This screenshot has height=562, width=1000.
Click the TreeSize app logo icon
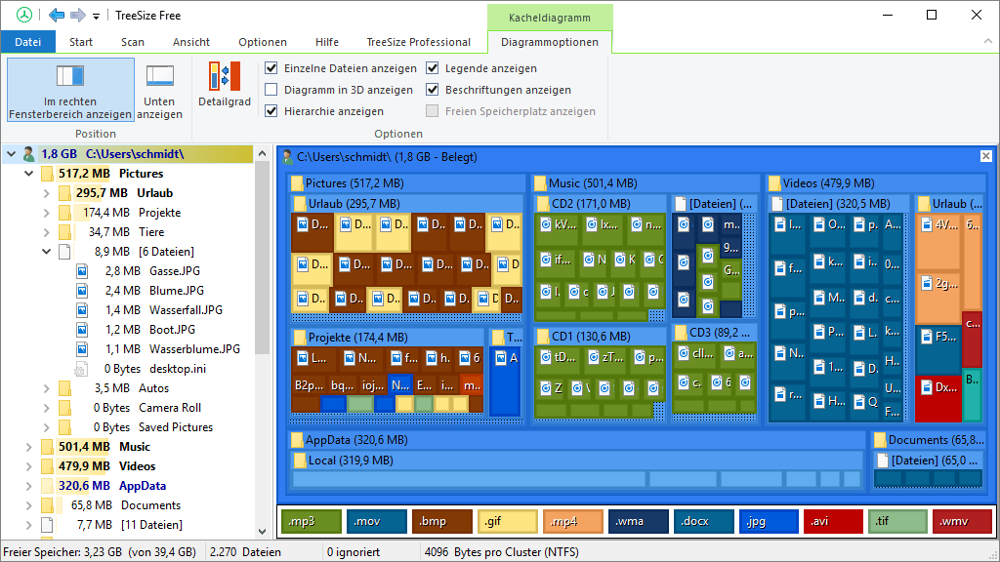(x=24, y=15)
